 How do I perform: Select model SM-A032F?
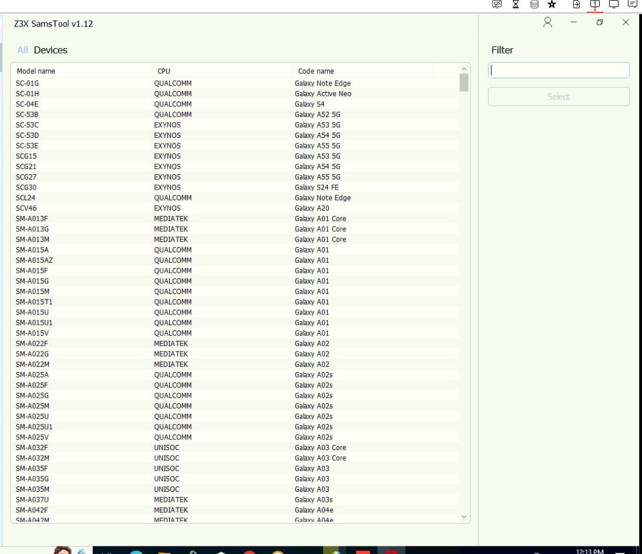236,448
